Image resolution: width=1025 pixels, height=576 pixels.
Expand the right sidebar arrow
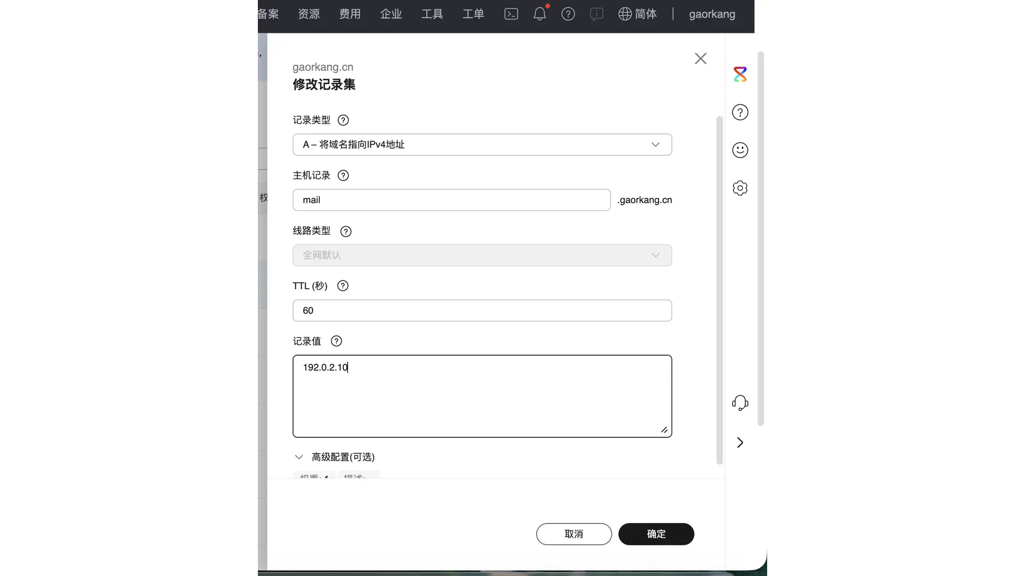click(740, 443)
